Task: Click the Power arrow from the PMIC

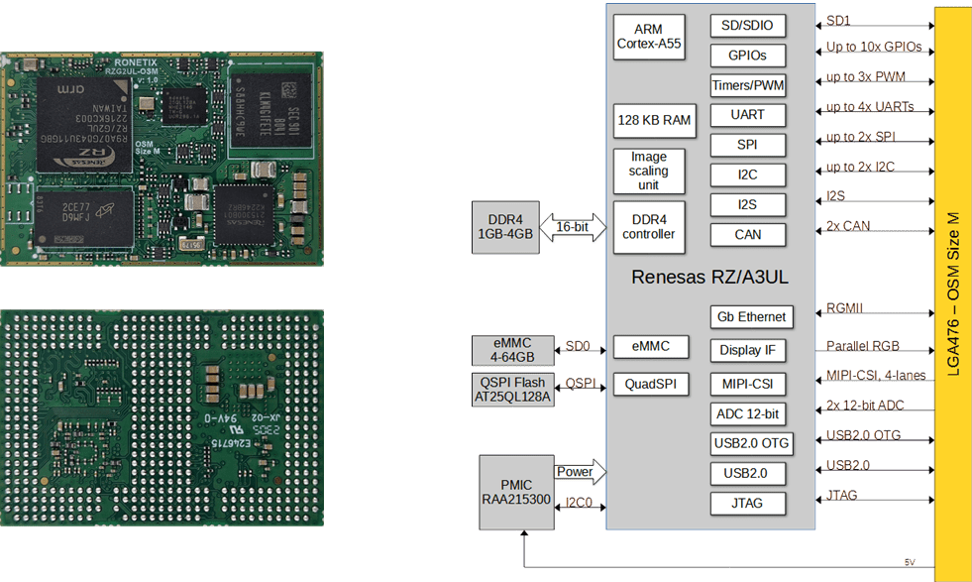Action: 580,472
